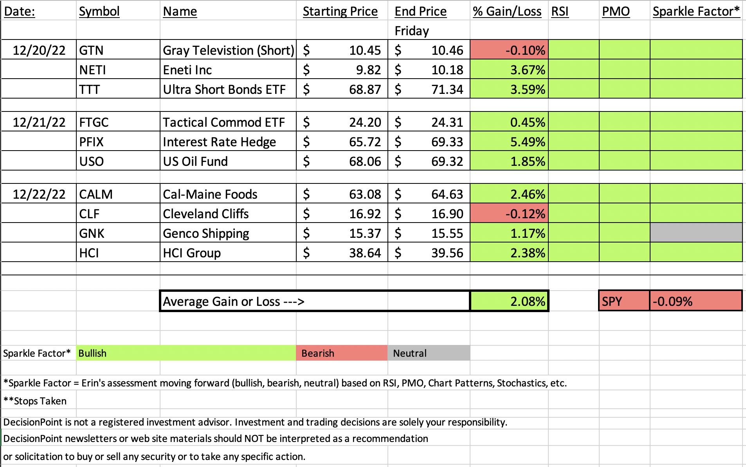Select the NETI symbol cell
This screenshot has width=746, height=467.
click(x=118, y=70)
